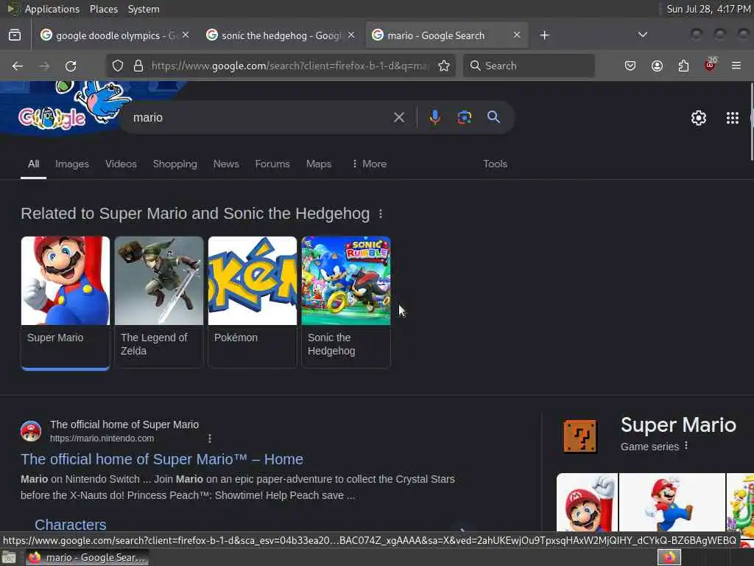
Task: Click the show desktop icon in bottom panel
Action: click(x=9, y=558)
